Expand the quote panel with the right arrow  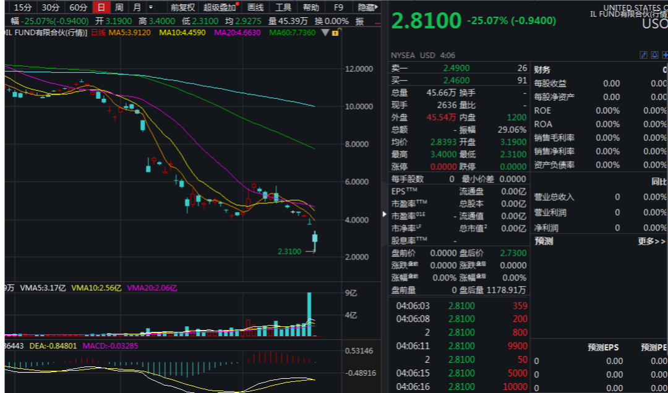(384, 213)
